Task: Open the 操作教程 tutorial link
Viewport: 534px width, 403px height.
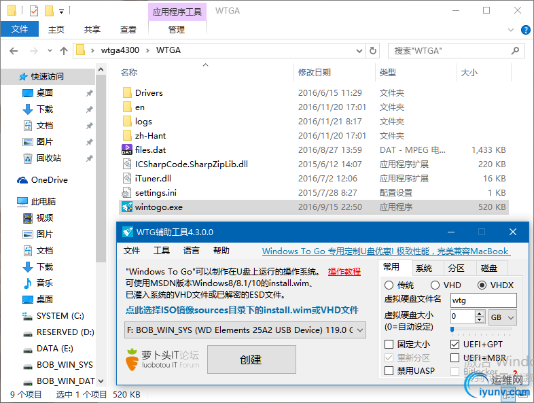Action: click(344, 272)
